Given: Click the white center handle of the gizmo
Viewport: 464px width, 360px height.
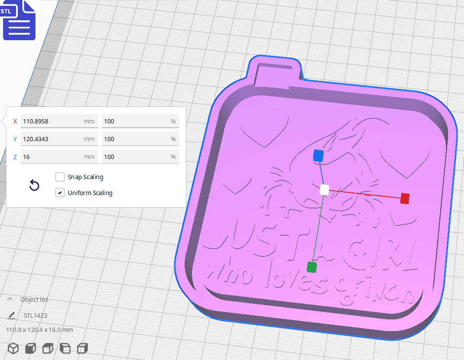Looking at the screenshot, I should [x=323, y=189].
